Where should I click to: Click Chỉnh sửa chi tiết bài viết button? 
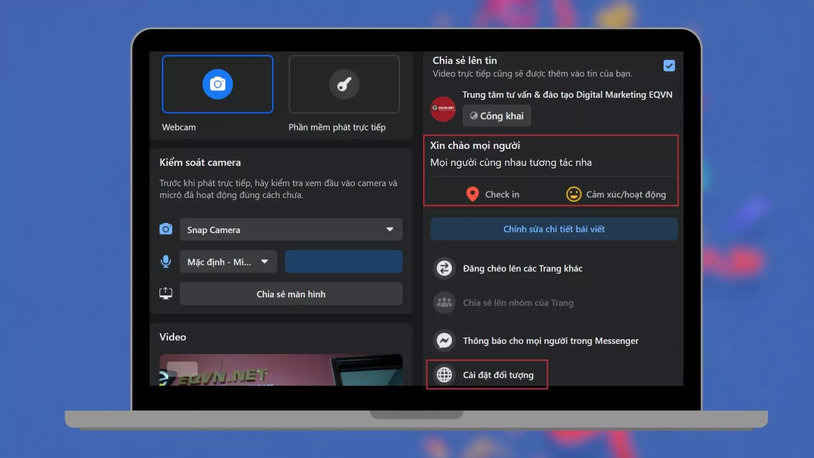click(x=554, y=229)
